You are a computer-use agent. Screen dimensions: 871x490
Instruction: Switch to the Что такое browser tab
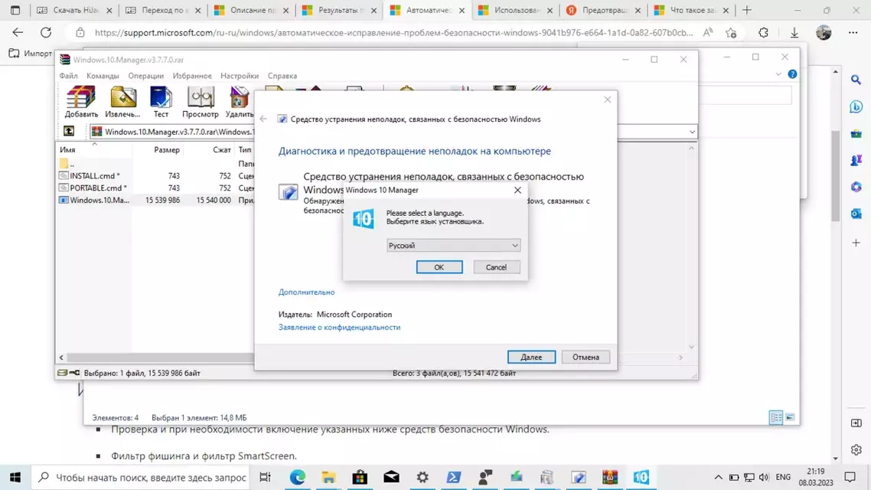(692, 10)
